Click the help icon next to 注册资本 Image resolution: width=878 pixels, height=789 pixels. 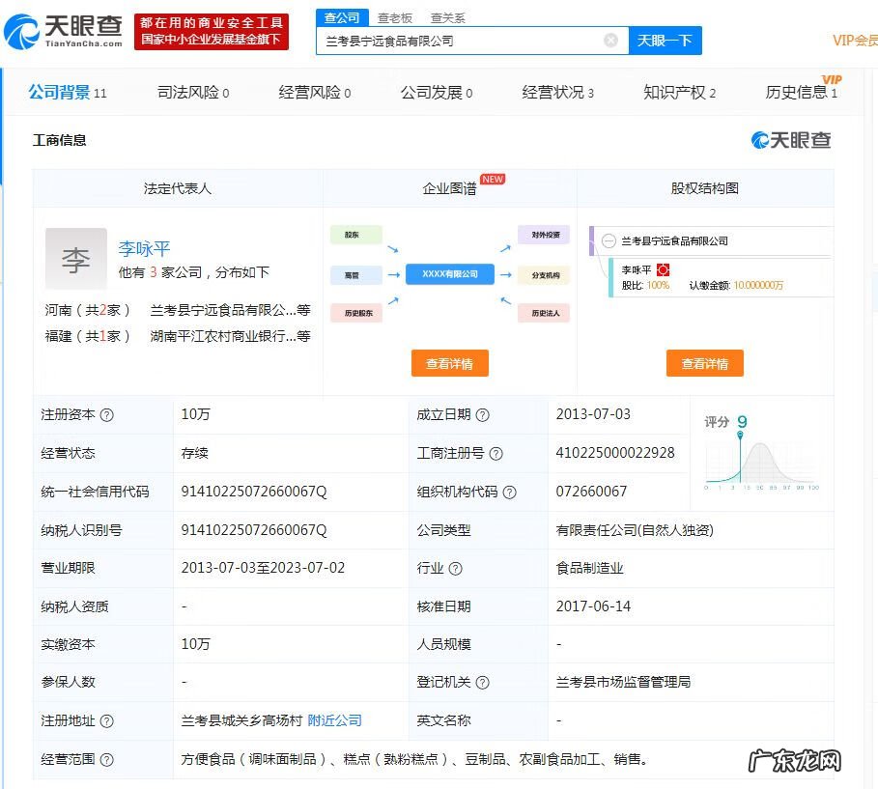point(107,415)
